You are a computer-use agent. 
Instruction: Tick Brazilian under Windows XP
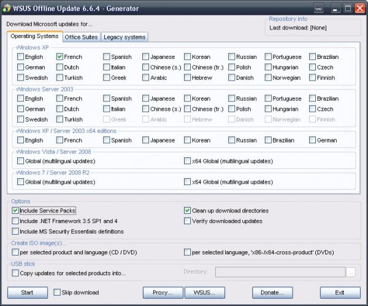(x=312, y=57)
